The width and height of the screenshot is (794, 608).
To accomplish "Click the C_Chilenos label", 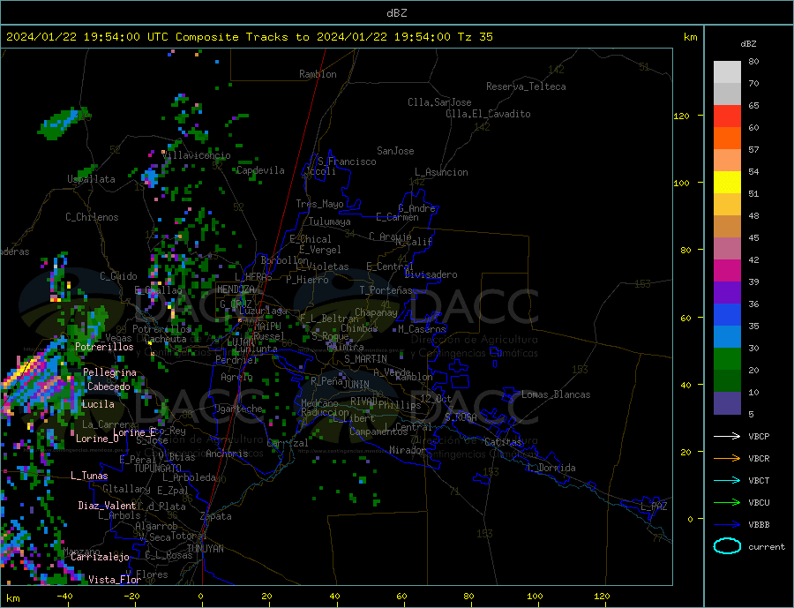I will pos(92,217).
